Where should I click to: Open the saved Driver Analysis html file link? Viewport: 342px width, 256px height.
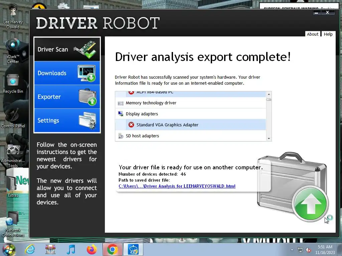pyautogui.click(x=177, y=186)
